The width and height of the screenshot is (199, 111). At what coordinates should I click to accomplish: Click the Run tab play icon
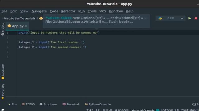9,104
